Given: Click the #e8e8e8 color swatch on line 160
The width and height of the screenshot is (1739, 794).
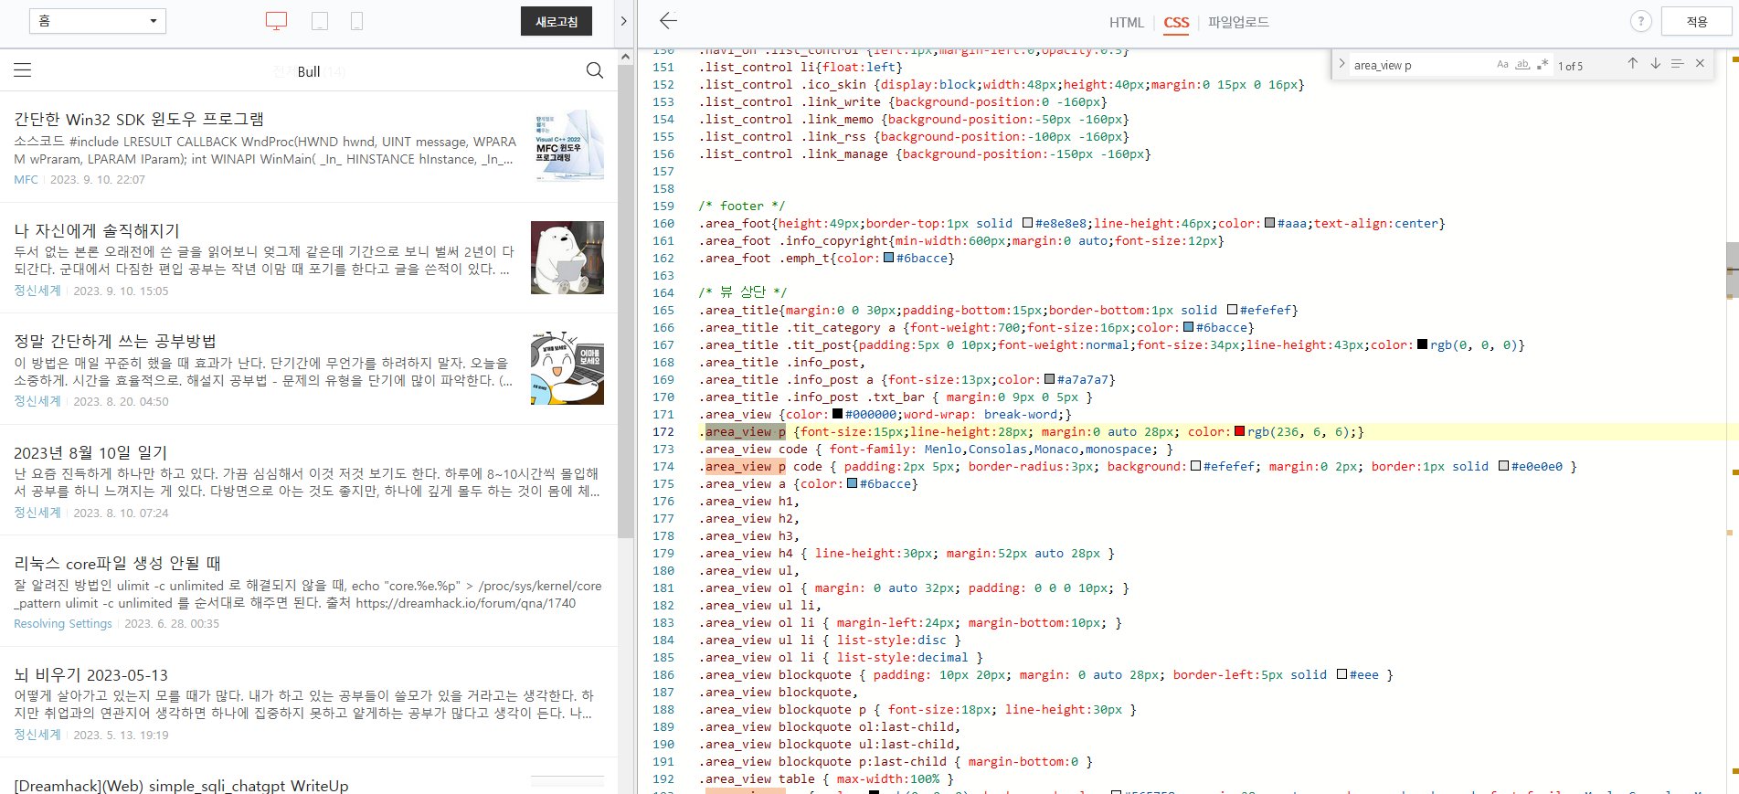Looking at the screenshot, I should [x=1027, y=223].
